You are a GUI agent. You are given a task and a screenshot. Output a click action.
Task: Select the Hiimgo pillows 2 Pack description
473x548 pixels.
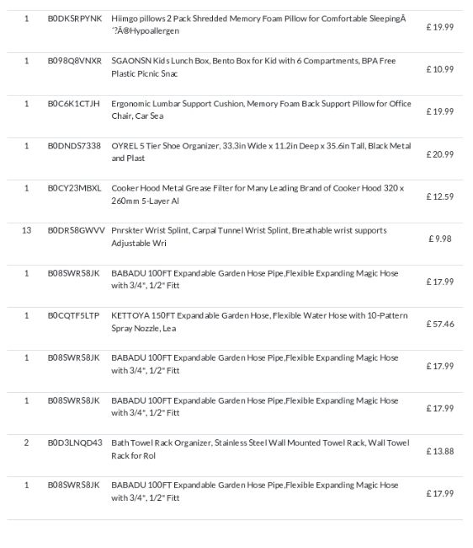pyautogui.click(x=258, y=24)
